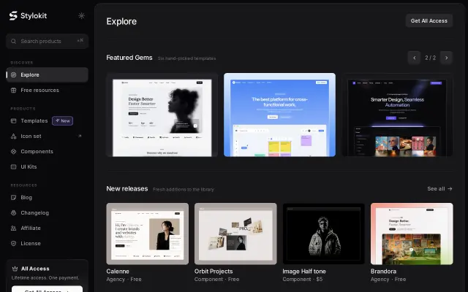The height and width of the screenshot is (292, 468).
Task: Click the Featured Gems heading
Action: click(129, 58)
